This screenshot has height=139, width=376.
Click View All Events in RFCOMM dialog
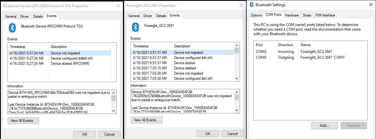point(23,121)
